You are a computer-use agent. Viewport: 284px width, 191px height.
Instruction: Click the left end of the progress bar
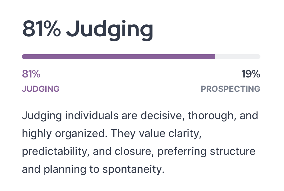point(24,57)
